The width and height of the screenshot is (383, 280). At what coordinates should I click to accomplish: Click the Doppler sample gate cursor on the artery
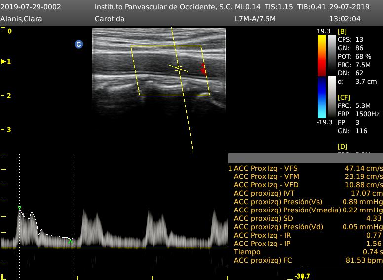(179, 69)
